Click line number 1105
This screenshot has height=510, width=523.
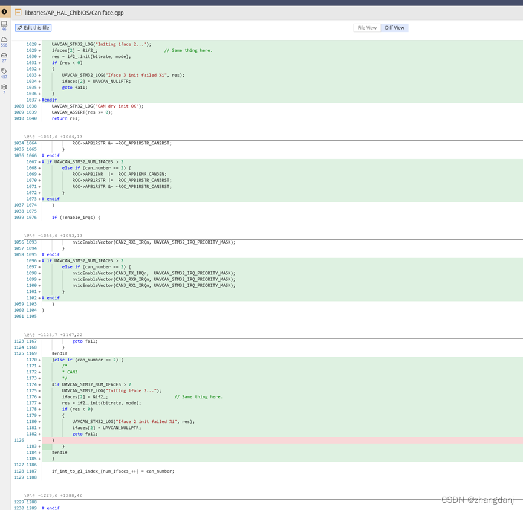31,317
